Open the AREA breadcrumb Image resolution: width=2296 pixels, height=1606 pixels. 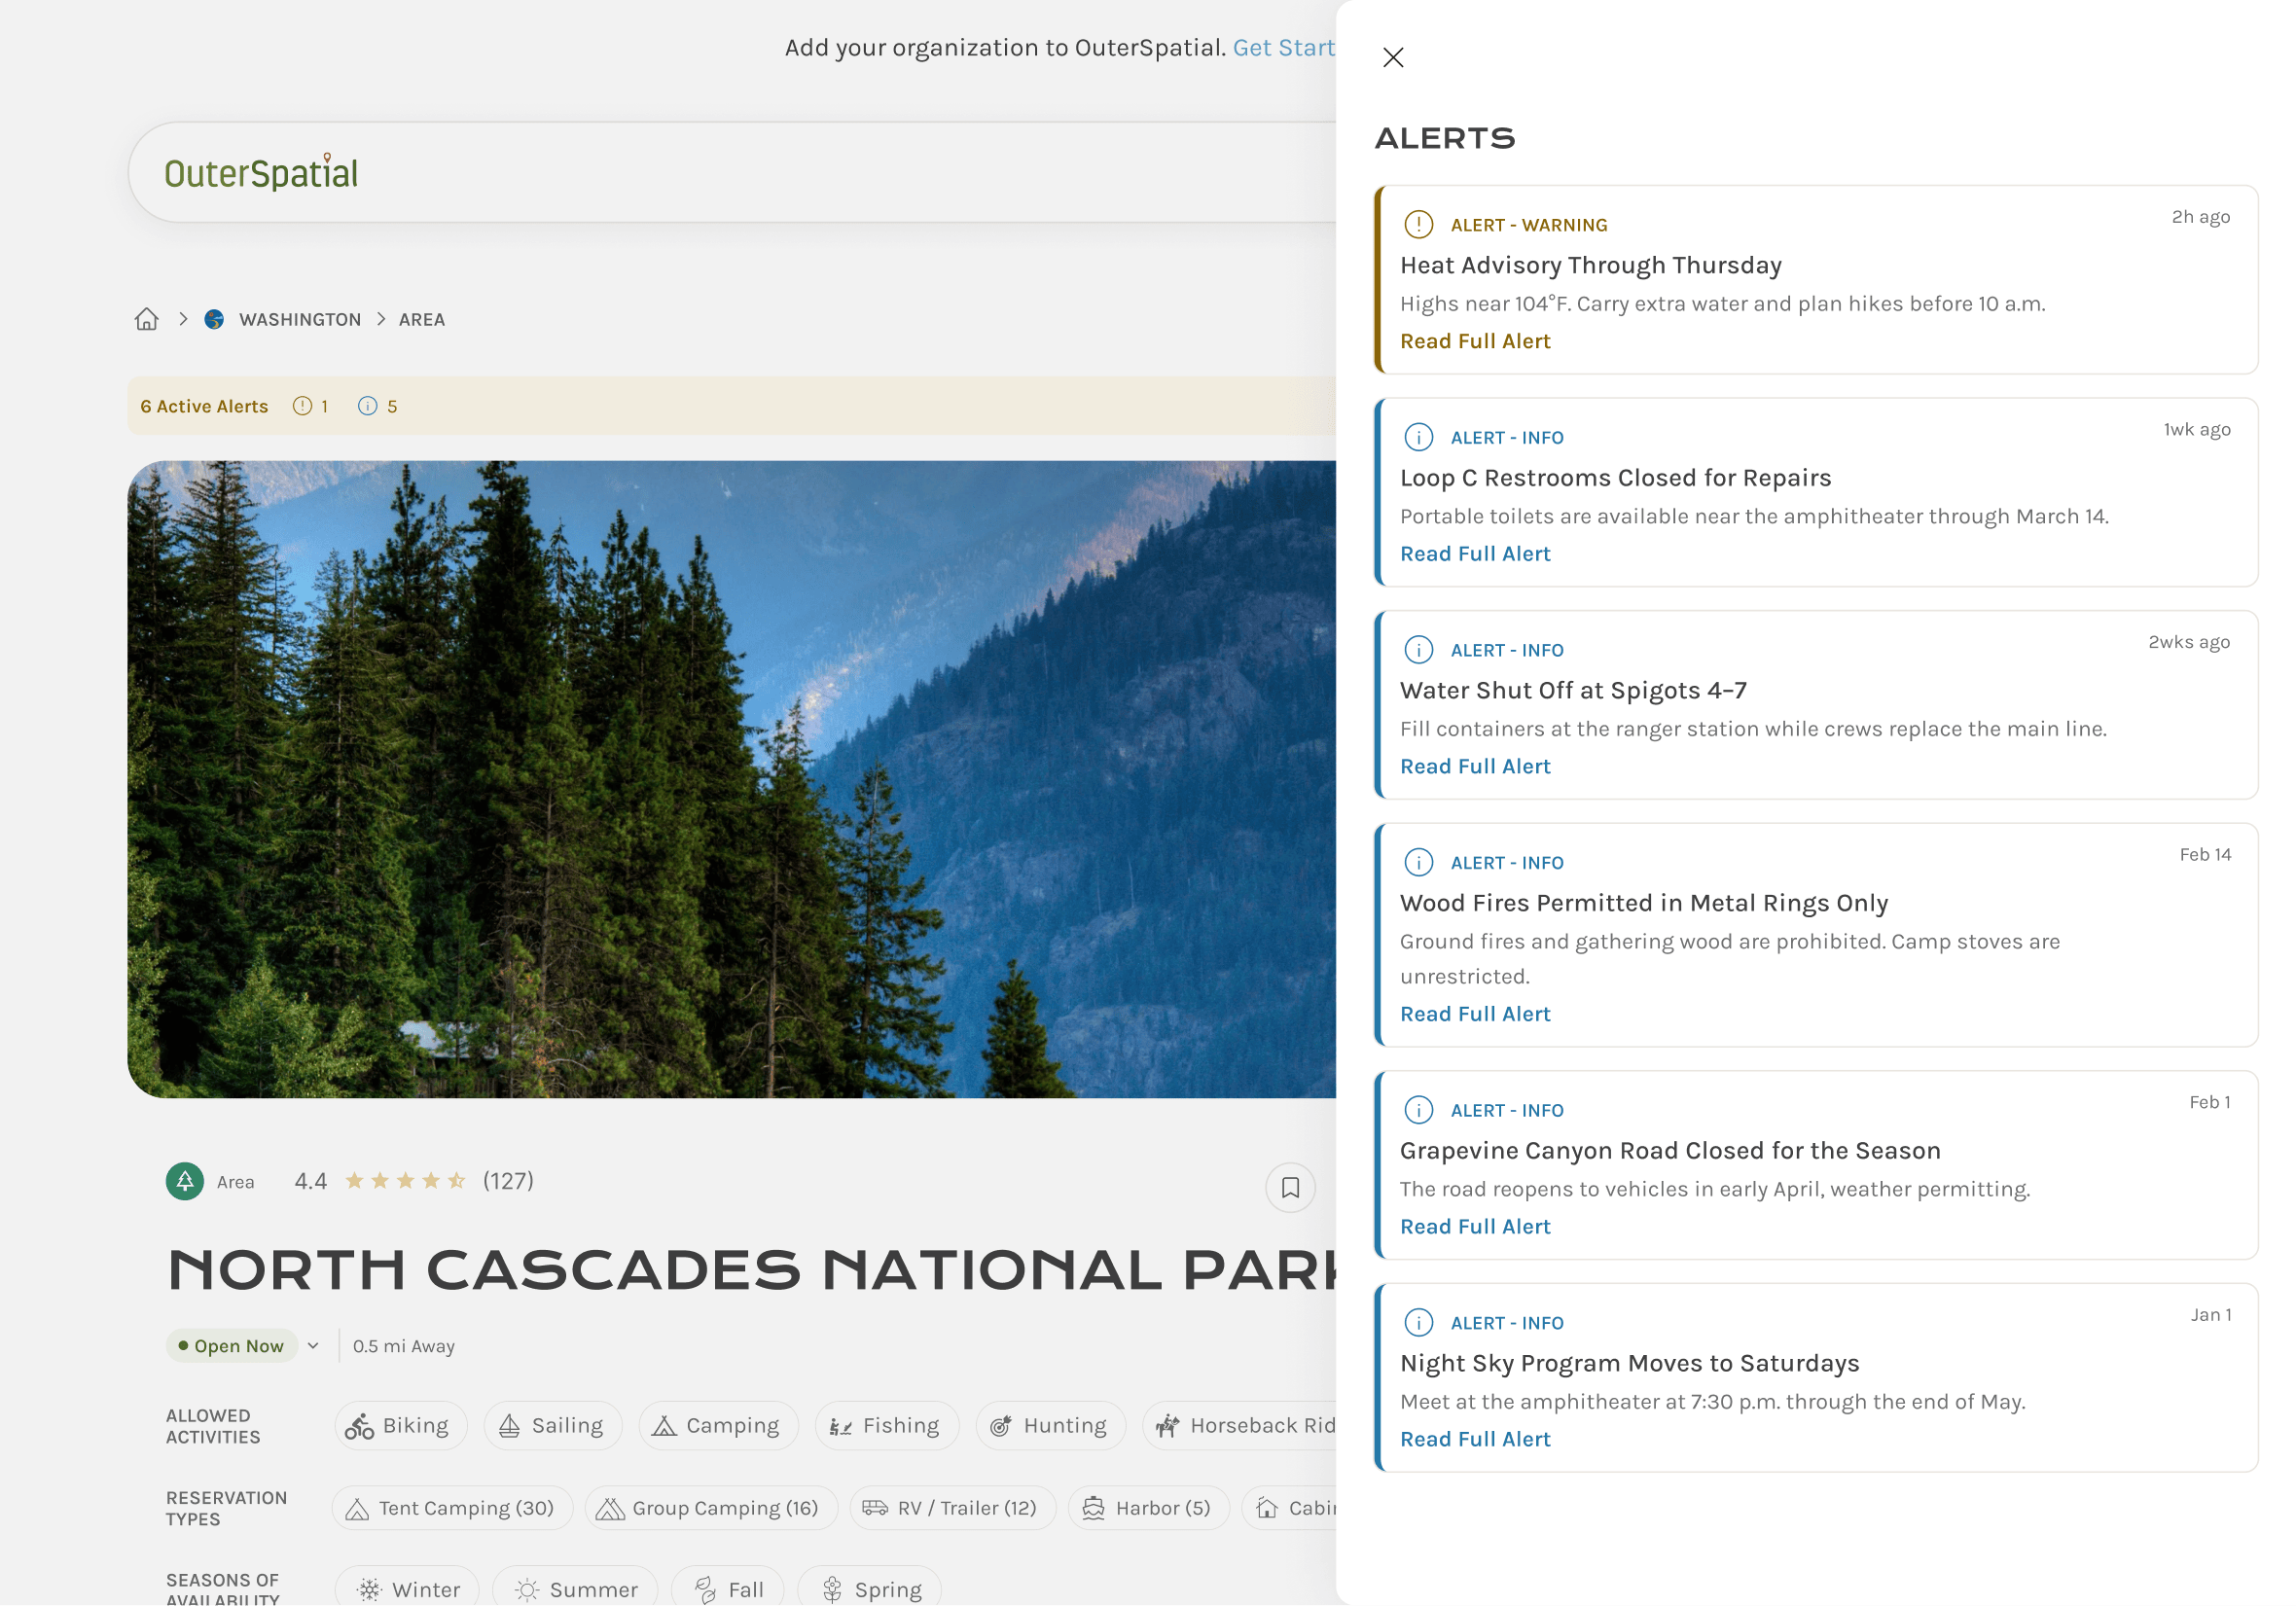pyautogui.click(x=422, y=319)
